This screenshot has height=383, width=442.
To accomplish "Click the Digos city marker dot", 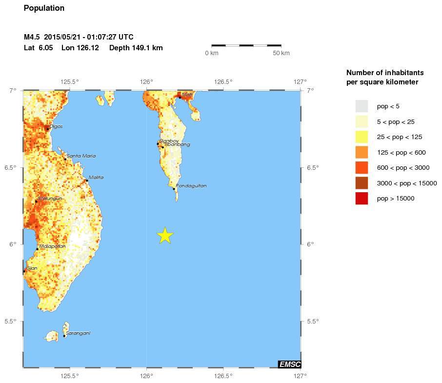I will click(x=48, y=129).
